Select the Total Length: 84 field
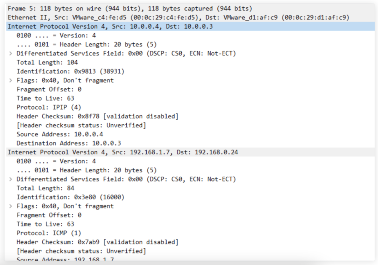The width and height of the screenshot is (378, 265). pos(45,188)
